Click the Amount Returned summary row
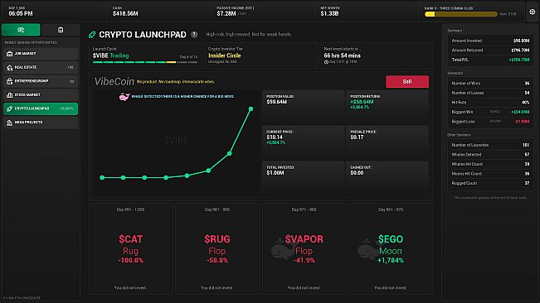This screenshot has width=540, height=303. tap(490, 50)
